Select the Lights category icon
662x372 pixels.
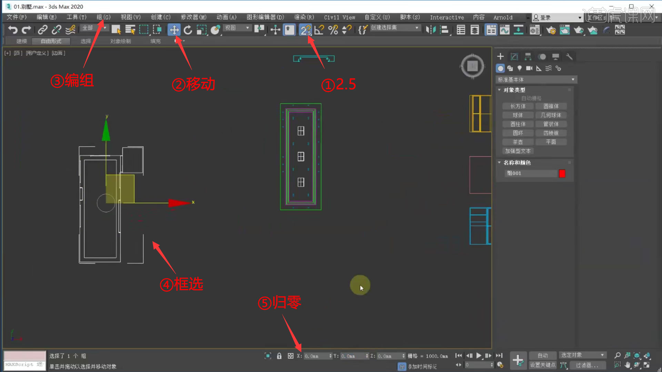520,68
